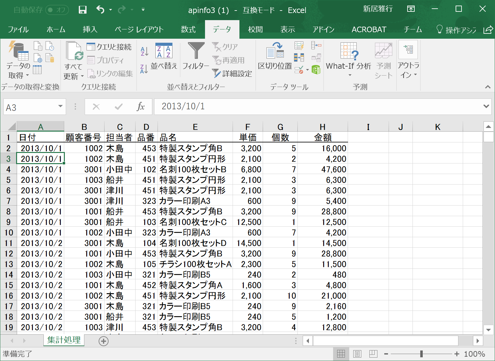Click the Save icon in title bar
Viewport: 495px width, 361px height.
click(82, 10)
